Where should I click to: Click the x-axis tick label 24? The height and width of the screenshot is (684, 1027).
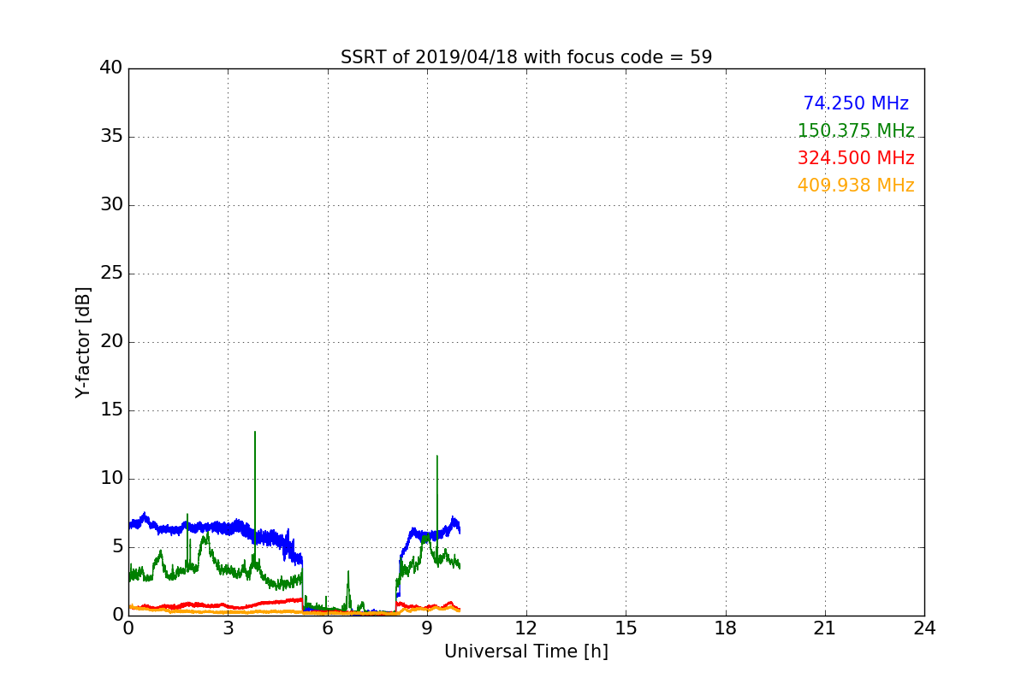point(924,628)
